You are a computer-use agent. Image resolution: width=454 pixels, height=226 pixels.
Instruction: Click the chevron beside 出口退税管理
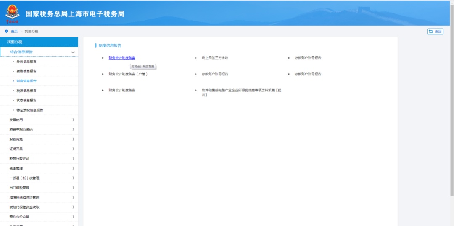73,188
